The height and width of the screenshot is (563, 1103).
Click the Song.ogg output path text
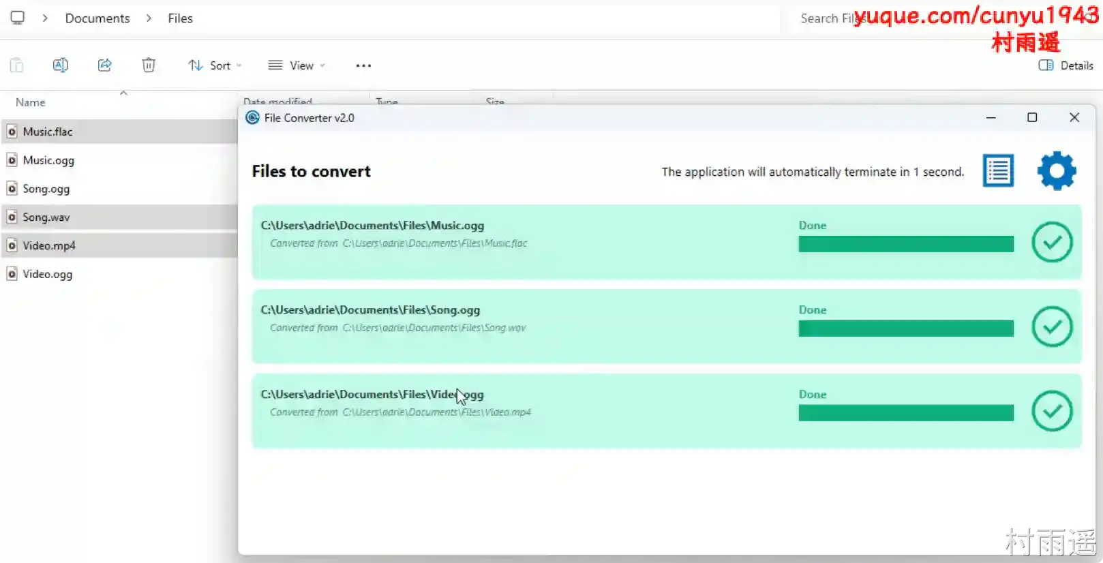coord(370,309)
